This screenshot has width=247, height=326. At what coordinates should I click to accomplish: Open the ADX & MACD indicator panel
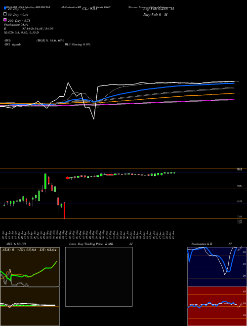click(30, 286)
